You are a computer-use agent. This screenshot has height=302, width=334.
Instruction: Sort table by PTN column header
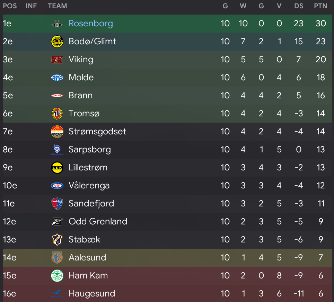tap(320, 6)
